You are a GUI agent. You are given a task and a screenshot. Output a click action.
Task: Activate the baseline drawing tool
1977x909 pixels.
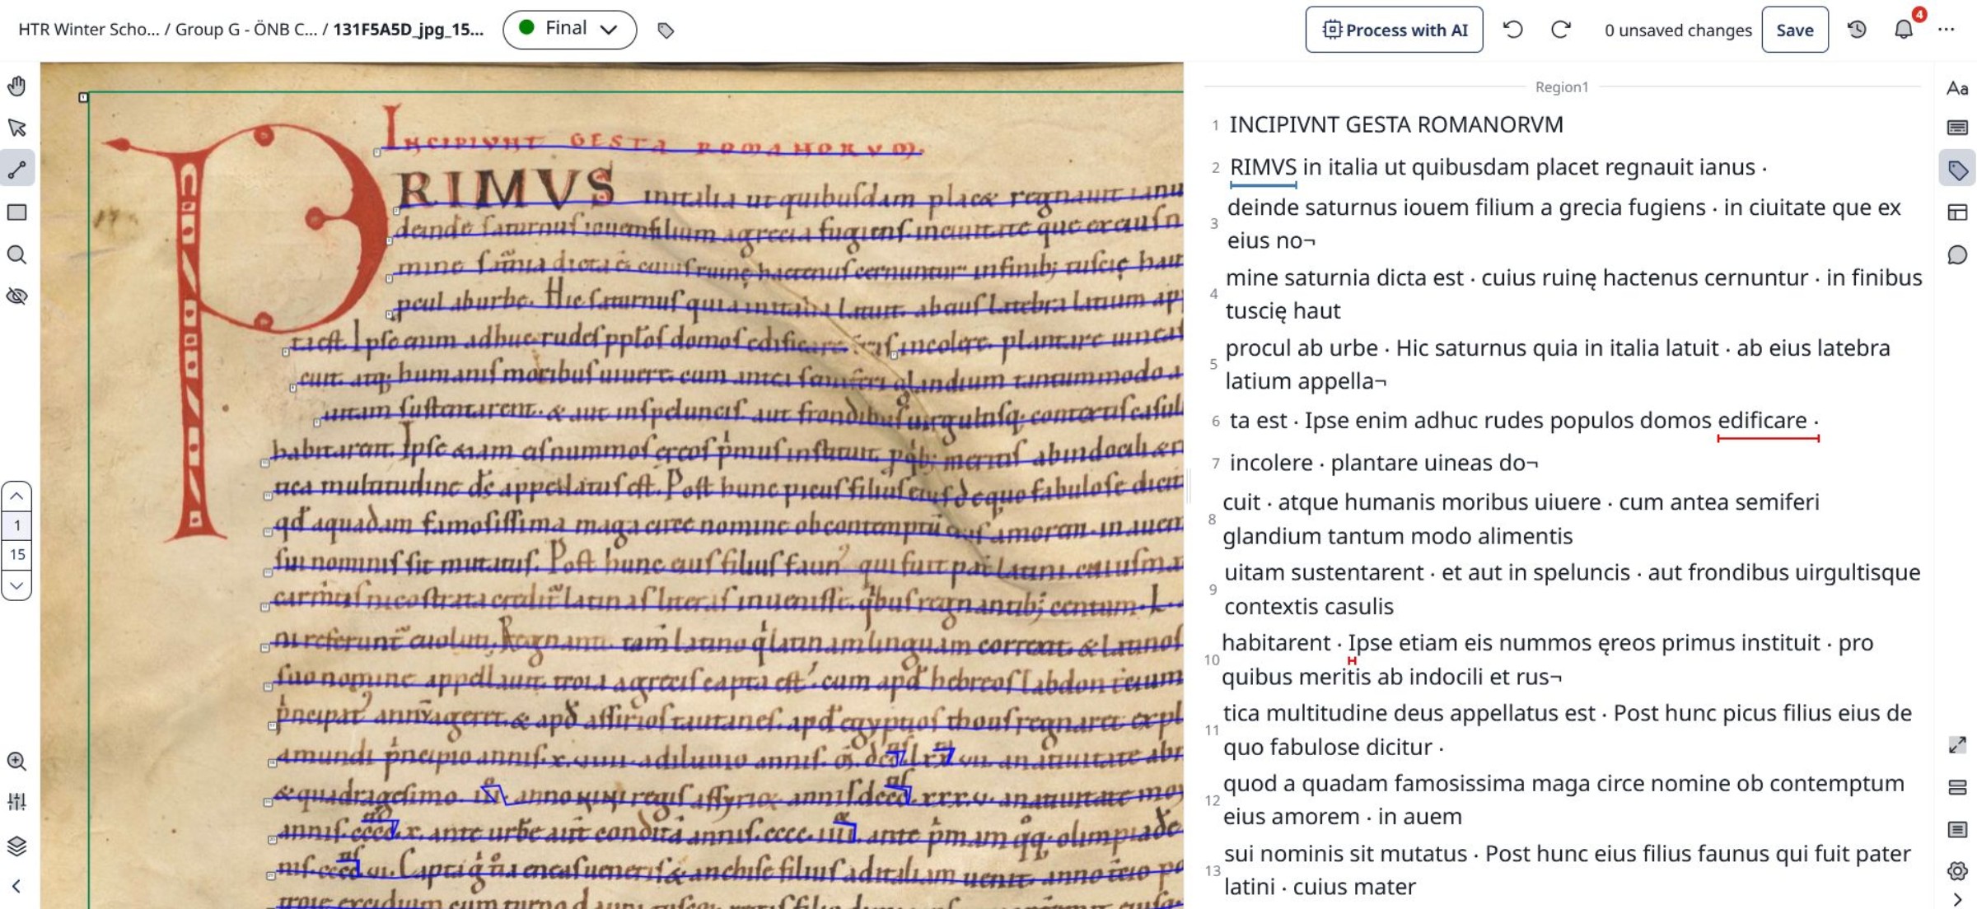pos(16,170)
